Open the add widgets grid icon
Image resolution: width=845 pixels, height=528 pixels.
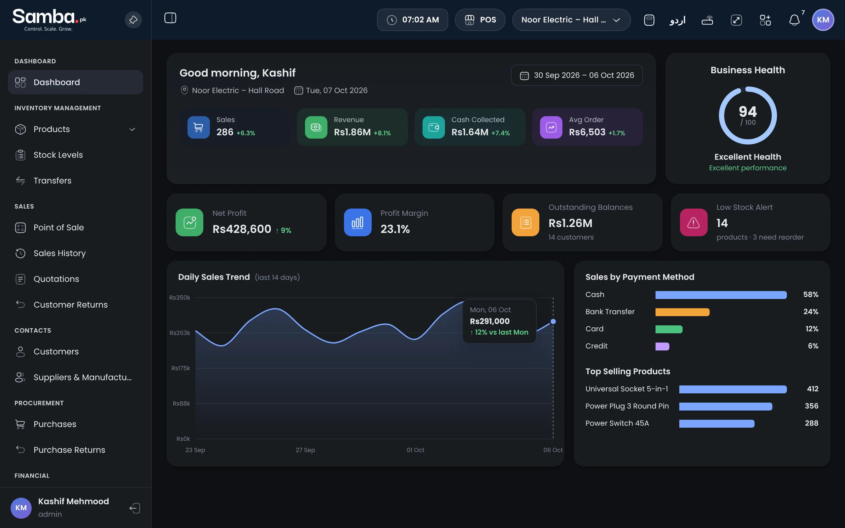765,20
